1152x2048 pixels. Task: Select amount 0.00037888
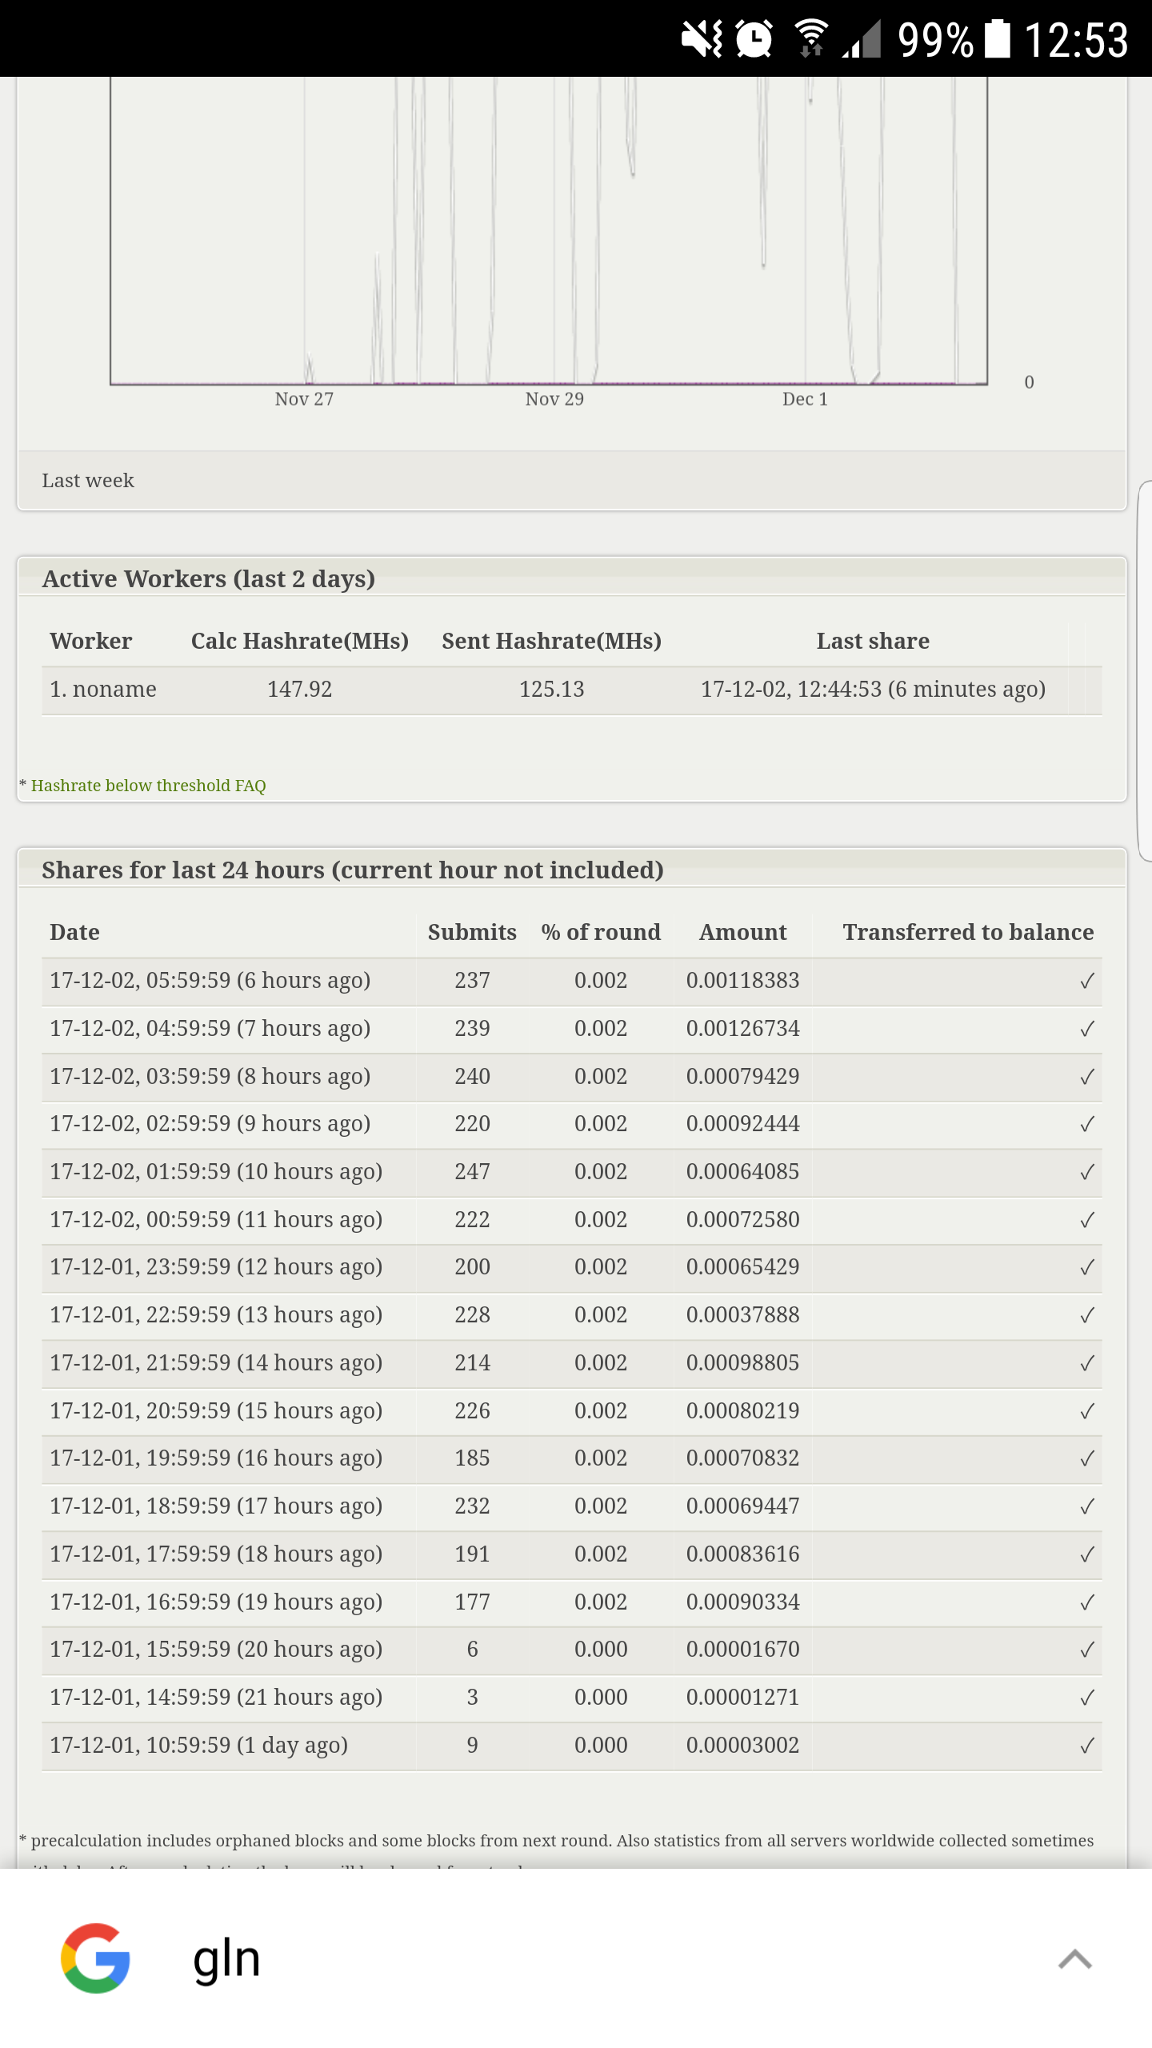tap(742, 1315)
